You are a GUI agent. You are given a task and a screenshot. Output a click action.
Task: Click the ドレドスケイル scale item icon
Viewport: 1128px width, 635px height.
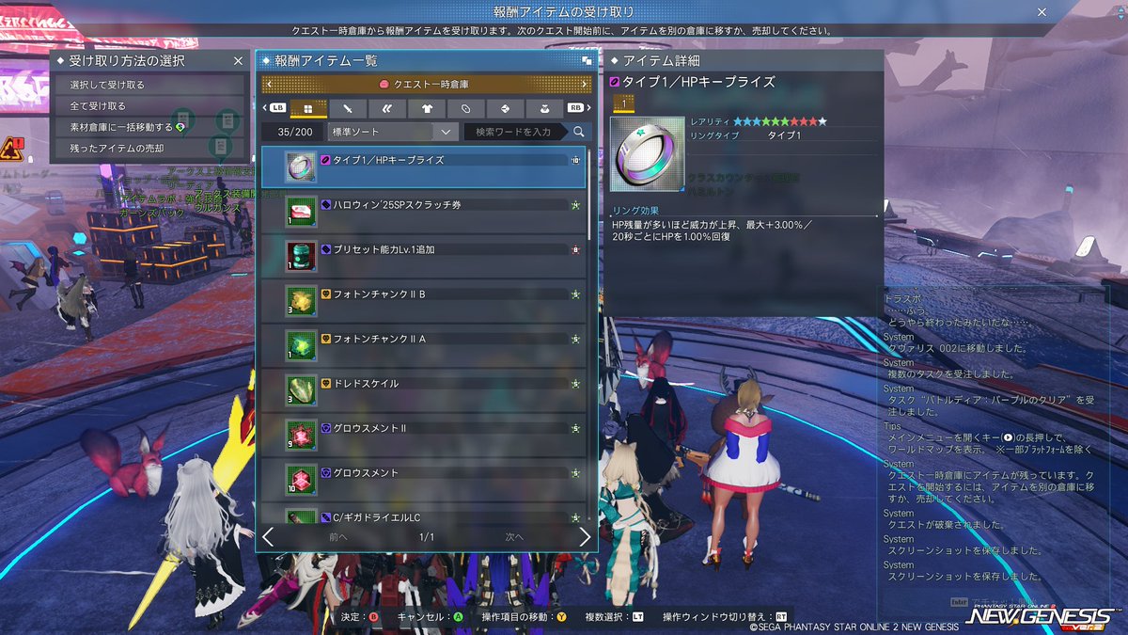[x=301, y=390]
